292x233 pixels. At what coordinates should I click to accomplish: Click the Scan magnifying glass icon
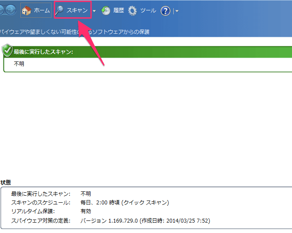(x=60, y=10)
